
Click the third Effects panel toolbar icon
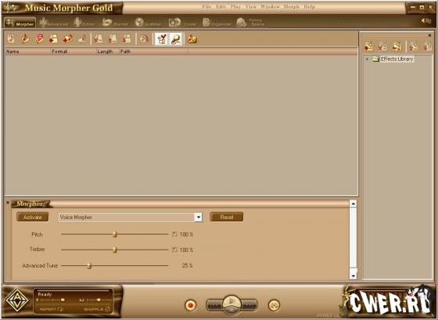pyautogui.click(x=397, y=46)
